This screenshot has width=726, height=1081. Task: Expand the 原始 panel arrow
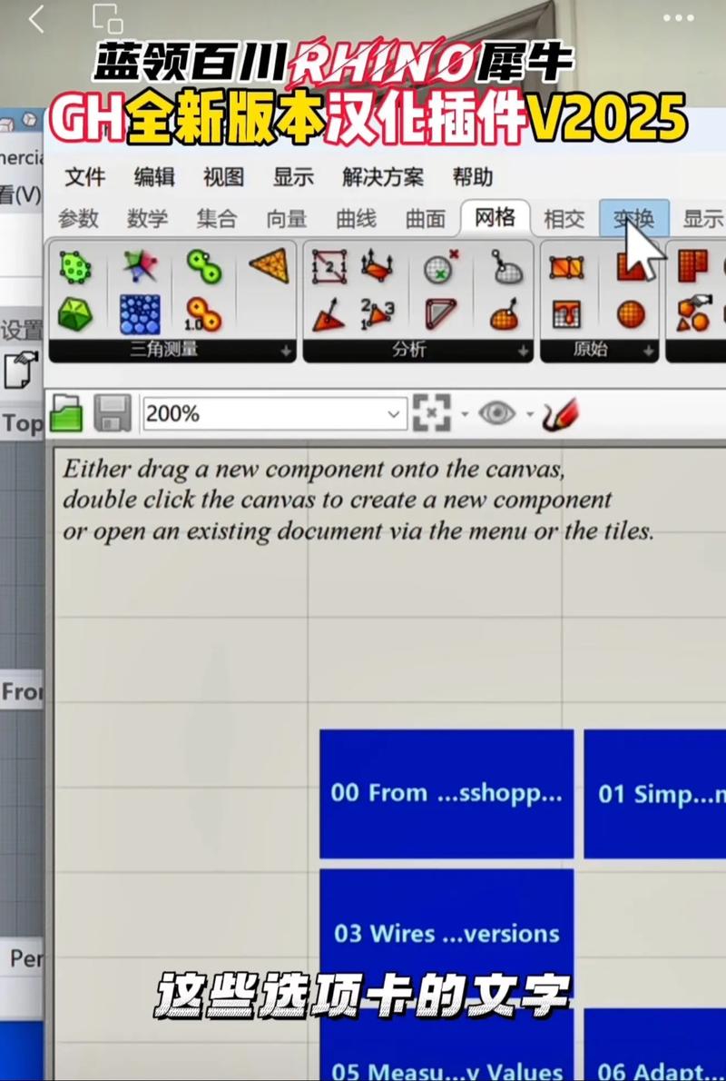(648, 351)
